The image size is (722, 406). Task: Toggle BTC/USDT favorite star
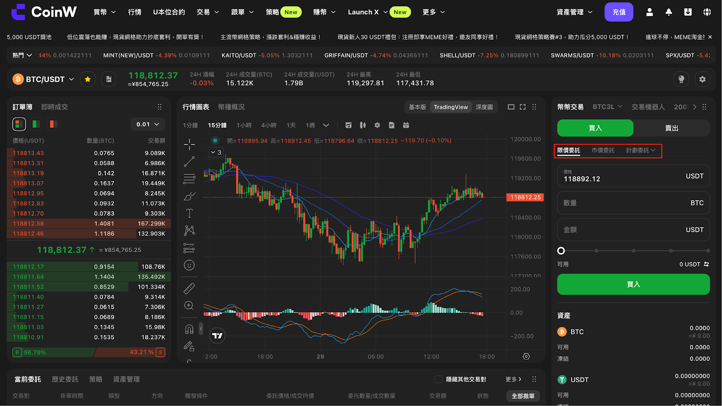click(88, 79)
